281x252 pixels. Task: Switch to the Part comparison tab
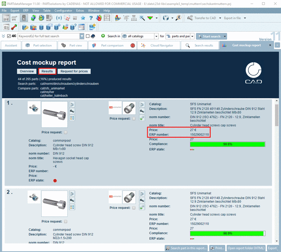point(112,45)
